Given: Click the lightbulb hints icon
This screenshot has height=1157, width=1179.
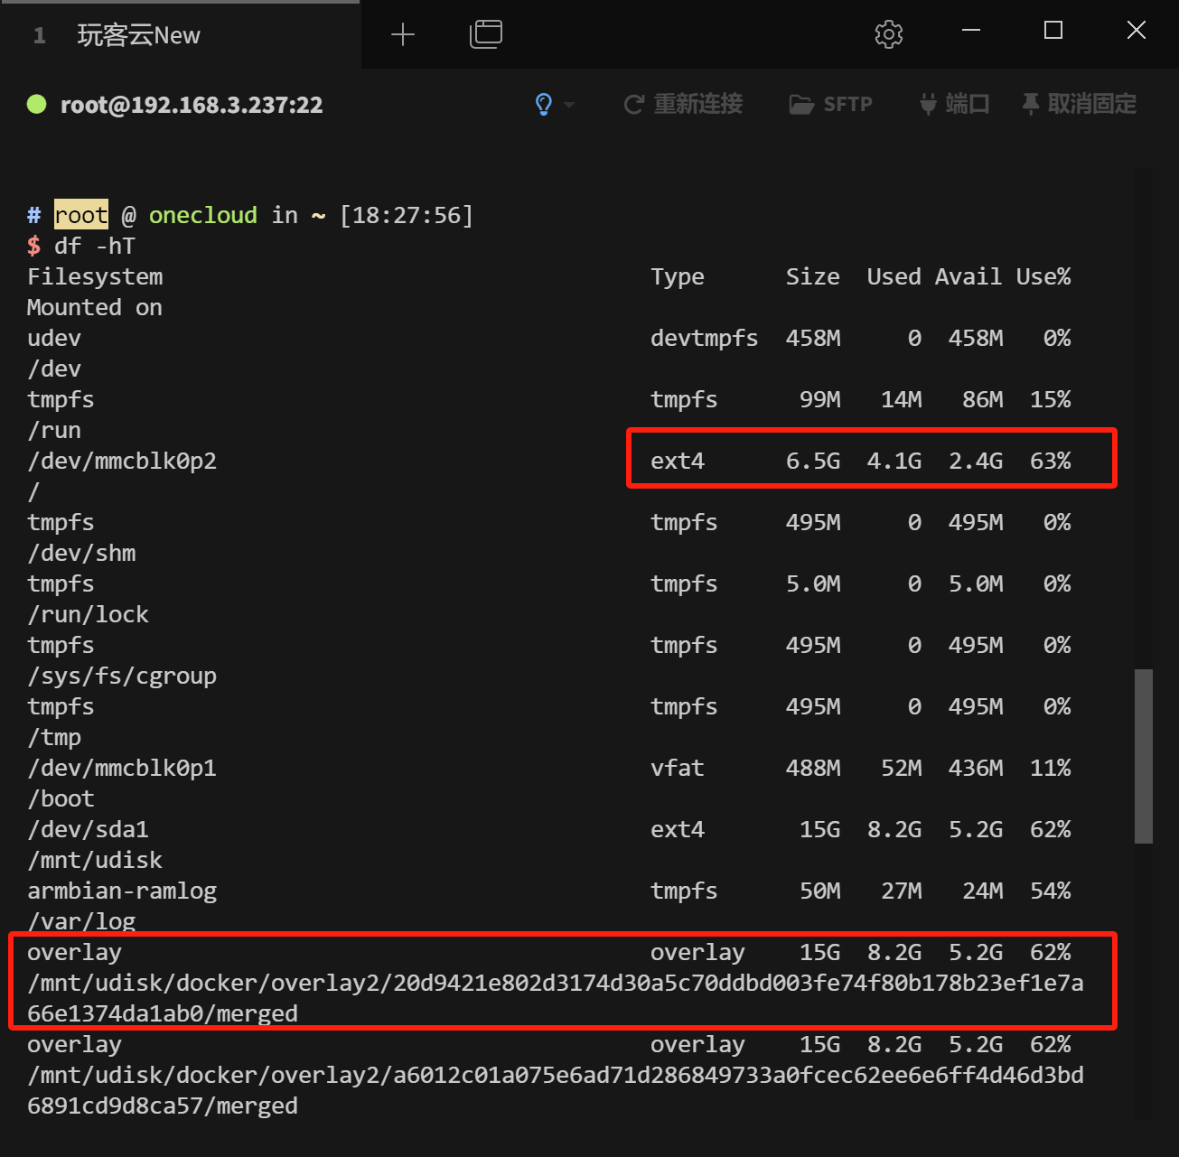Looking at the screenshot, I should 544,105.
